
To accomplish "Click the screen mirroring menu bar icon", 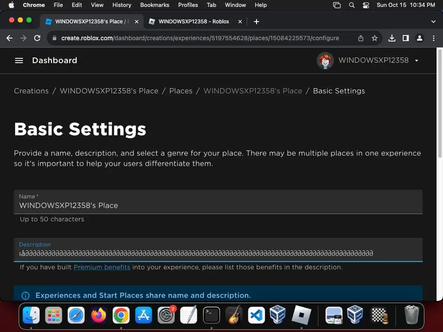I will click(337, 5).
